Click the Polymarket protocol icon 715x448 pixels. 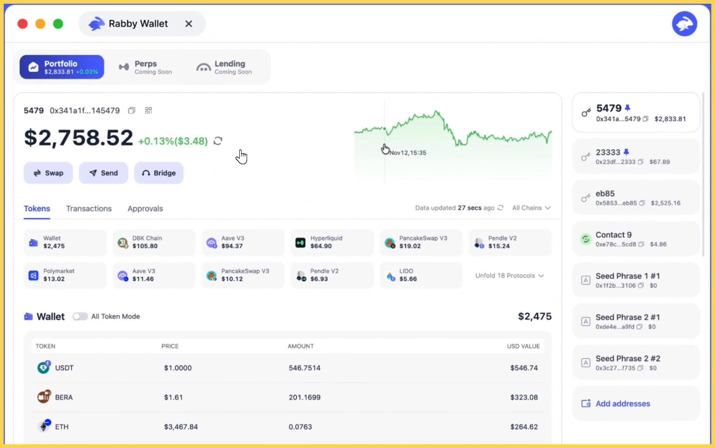[33, 275]
